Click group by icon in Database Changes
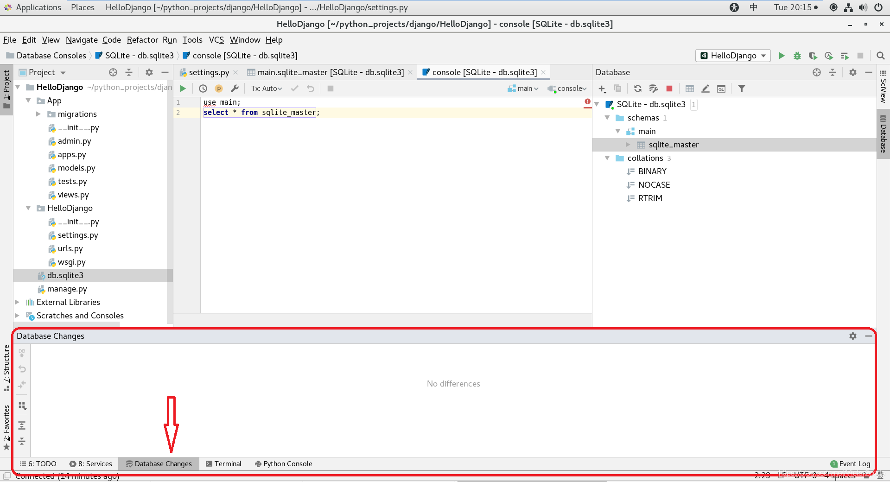The width and height of the screenshot is (890, 482). coord(22,406)
